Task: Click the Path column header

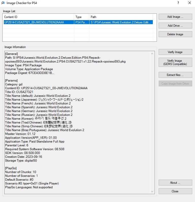Action: 121,17
